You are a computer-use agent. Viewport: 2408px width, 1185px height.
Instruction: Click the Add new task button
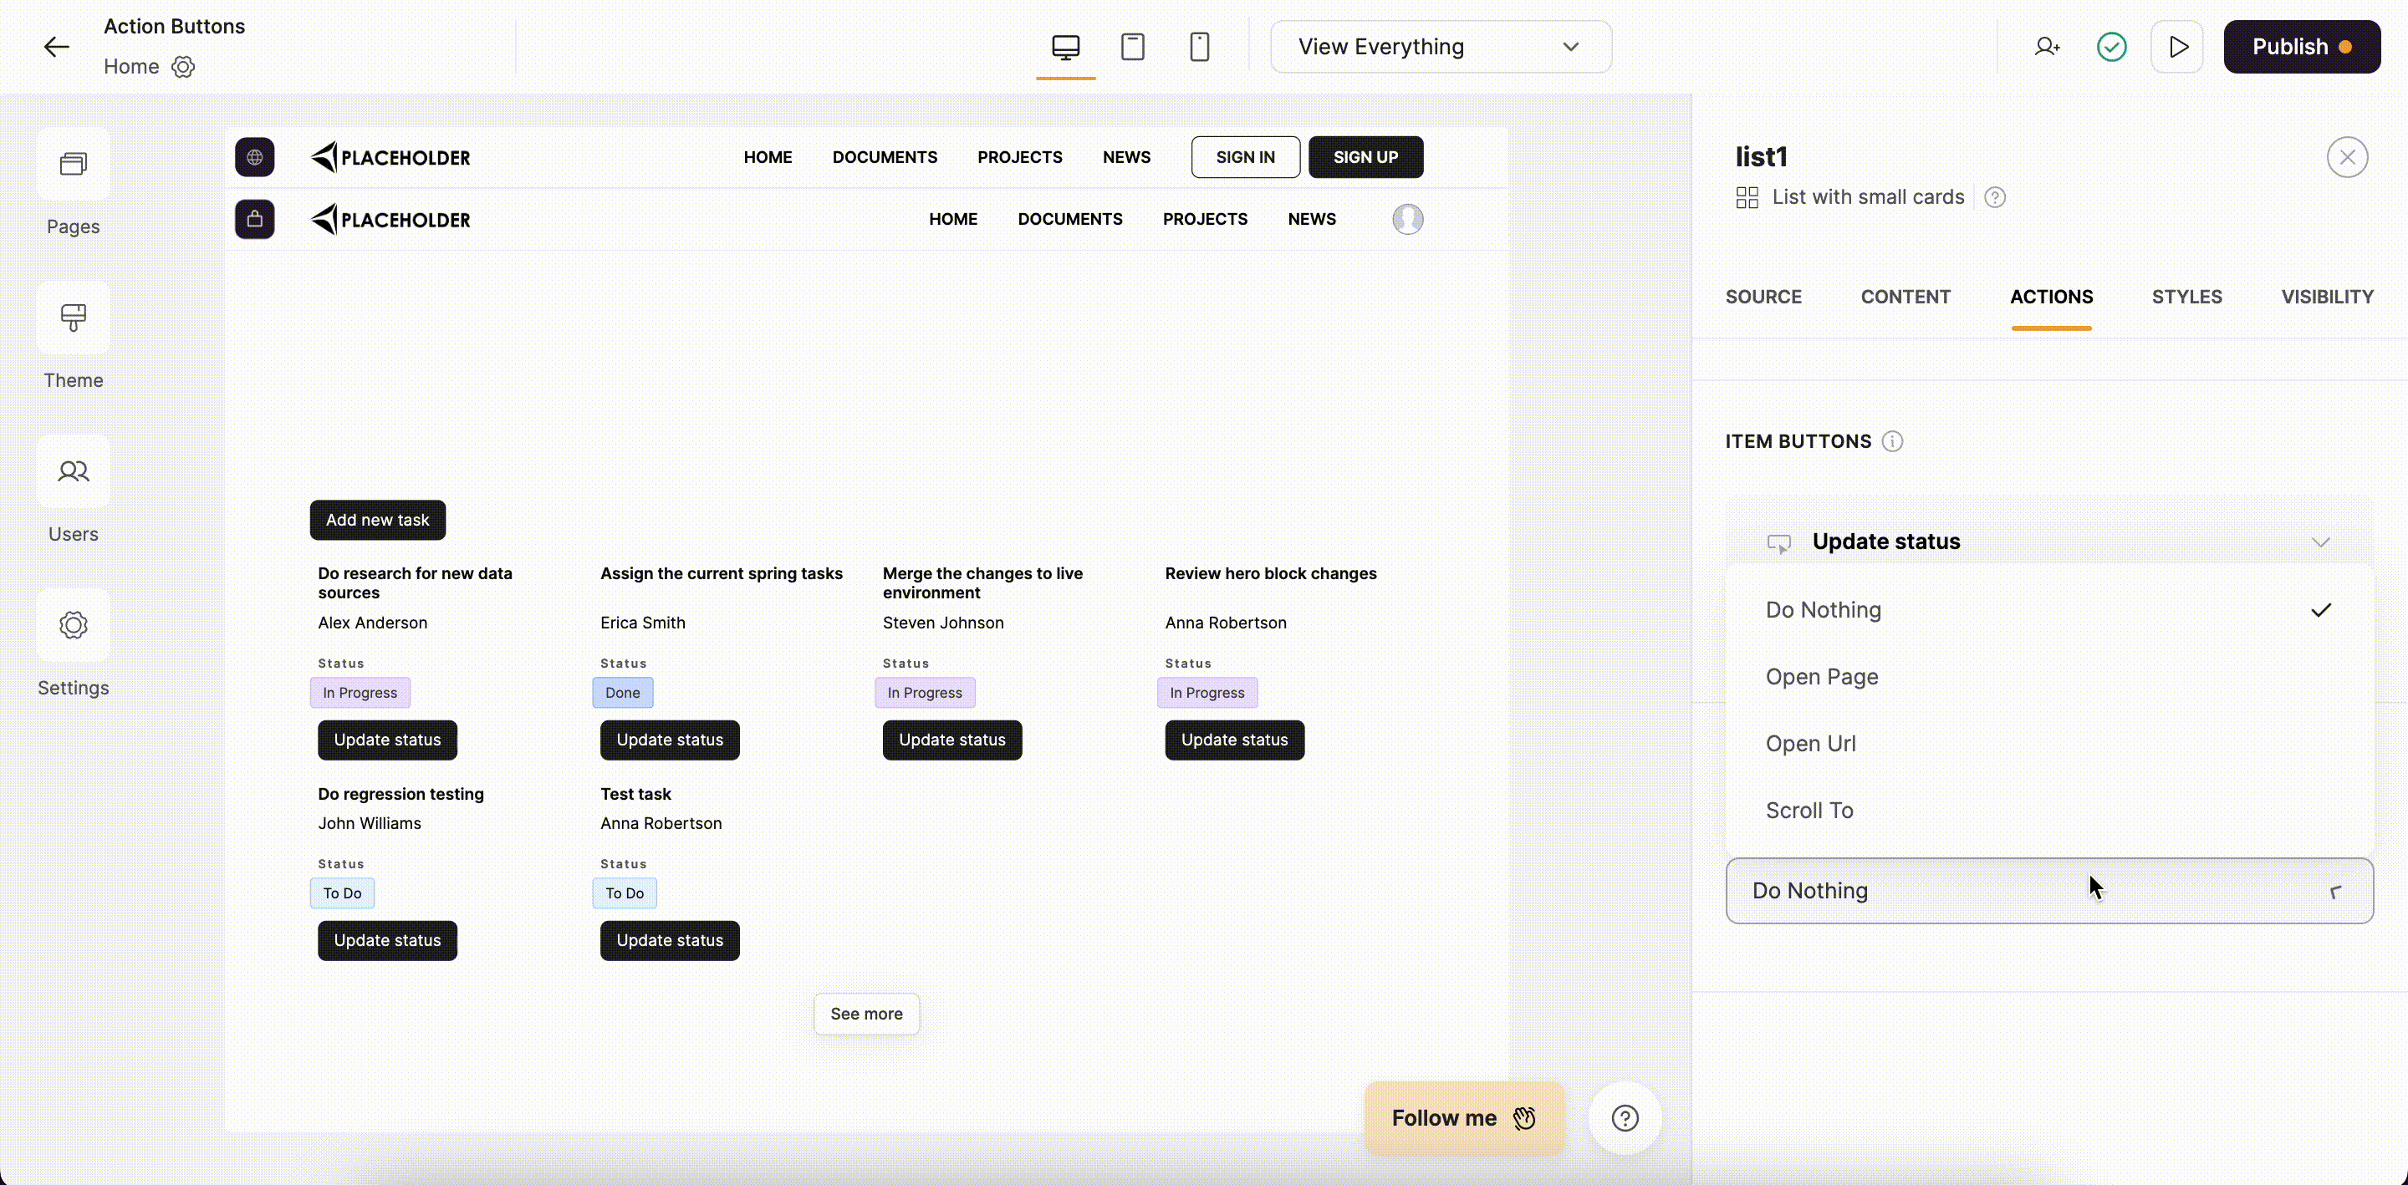[378, 520]
